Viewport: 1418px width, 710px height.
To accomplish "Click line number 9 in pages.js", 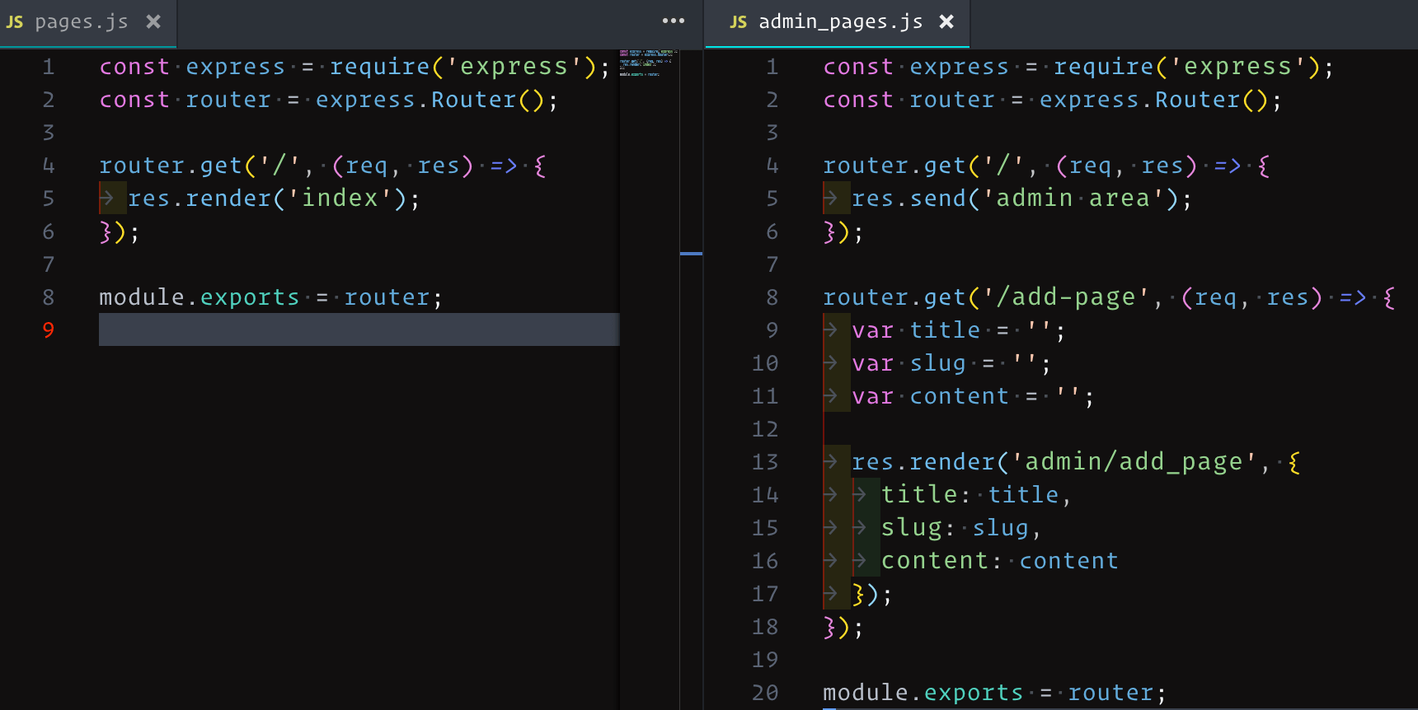I will [49, 330].
